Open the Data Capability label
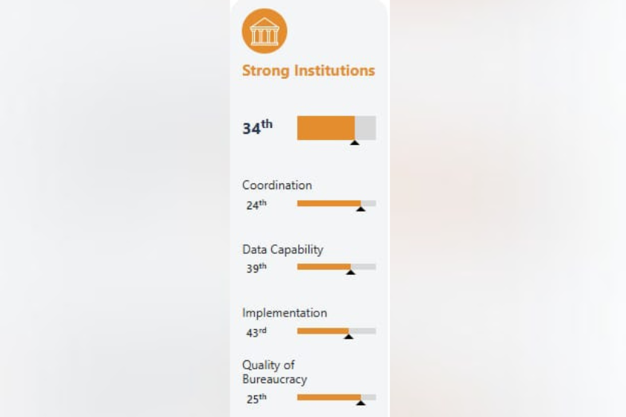Screen dimensions: 626x417 (x=282, y=249)
